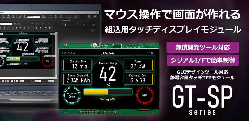Toggle the Info view checkbox
Image resolution: width=249 pixels, height=121 pixels.
coord(42,24)
